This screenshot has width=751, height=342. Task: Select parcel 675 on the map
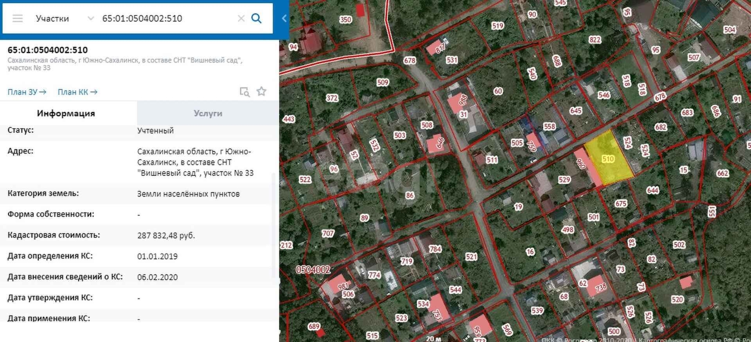[x=621, y=203]
